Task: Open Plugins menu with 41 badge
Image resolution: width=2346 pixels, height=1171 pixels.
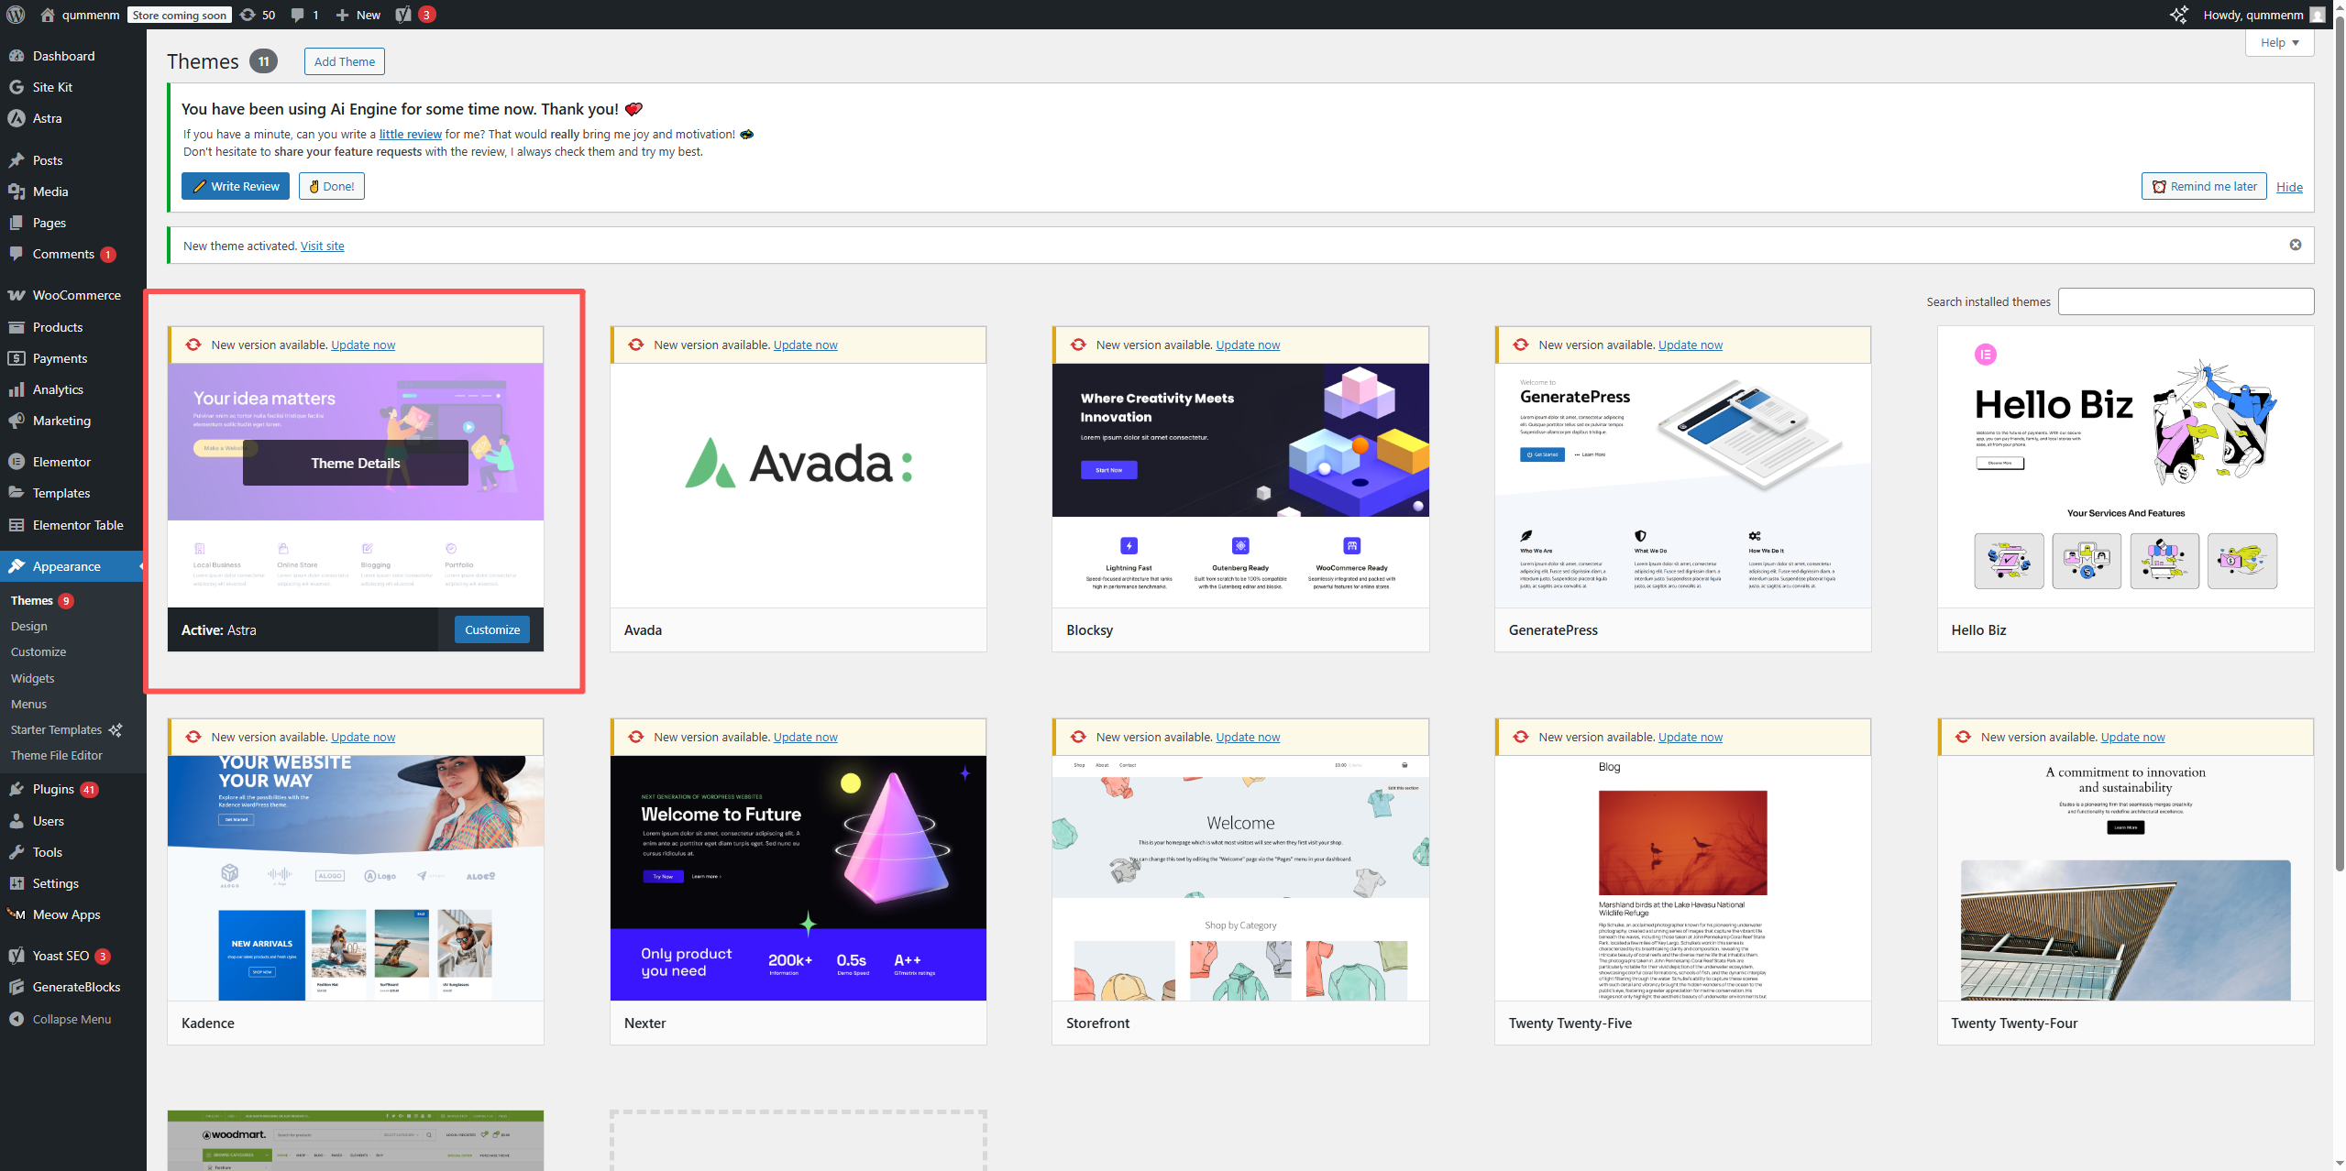Action: click(53, 789)
